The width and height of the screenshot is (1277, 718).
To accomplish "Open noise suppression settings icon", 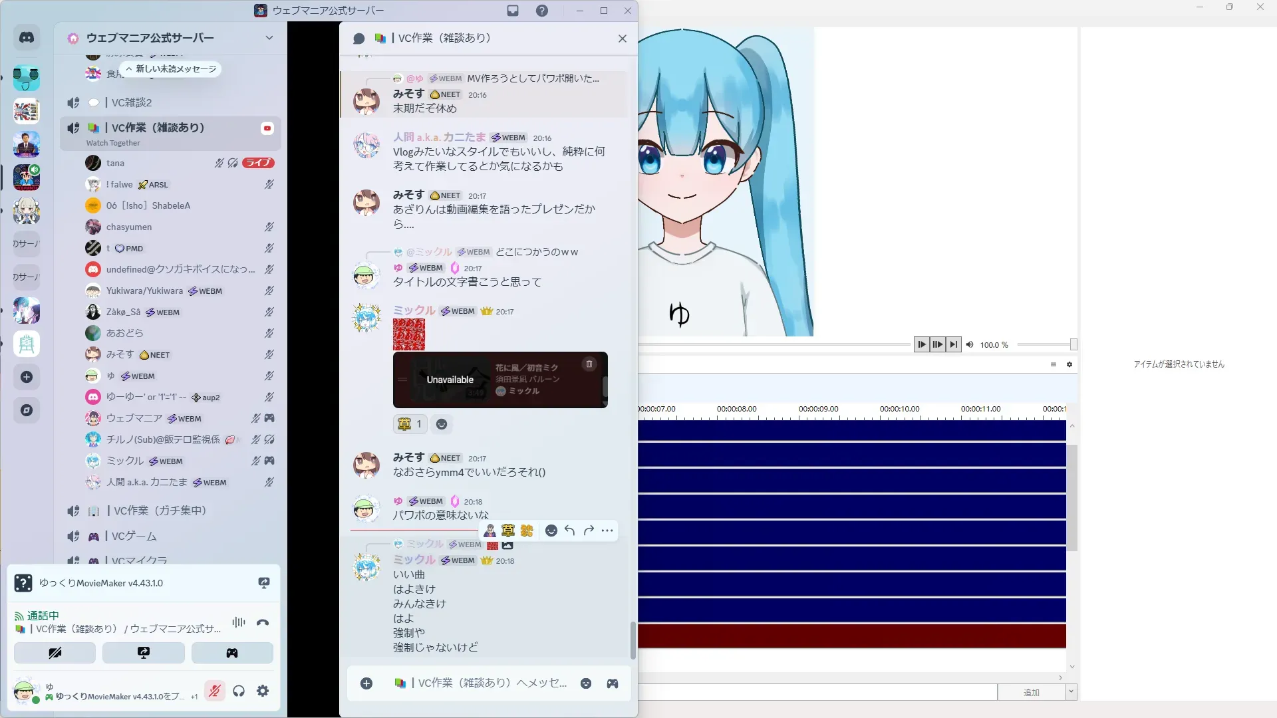I will (x=238, y=623).
